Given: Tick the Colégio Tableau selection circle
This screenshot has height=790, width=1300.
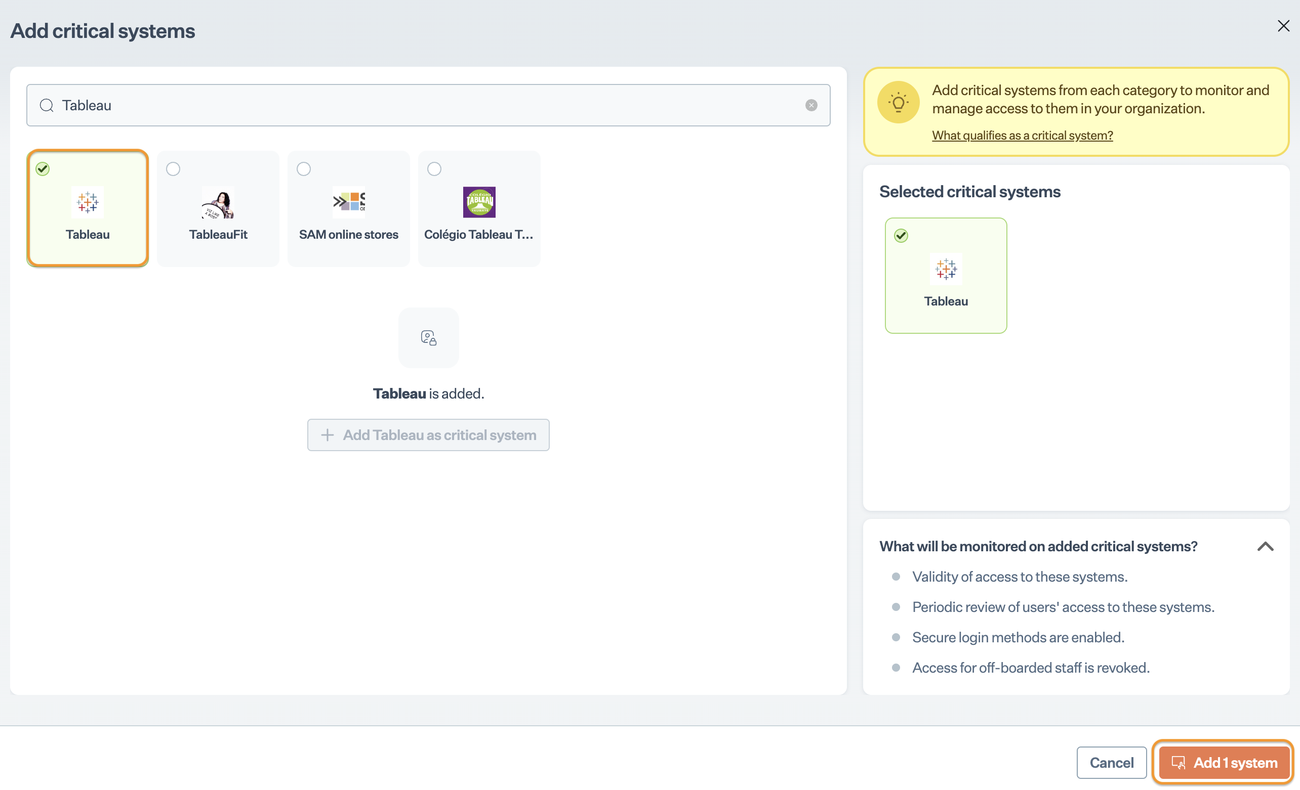Looking at the screenshot, I should click(434, 169).
